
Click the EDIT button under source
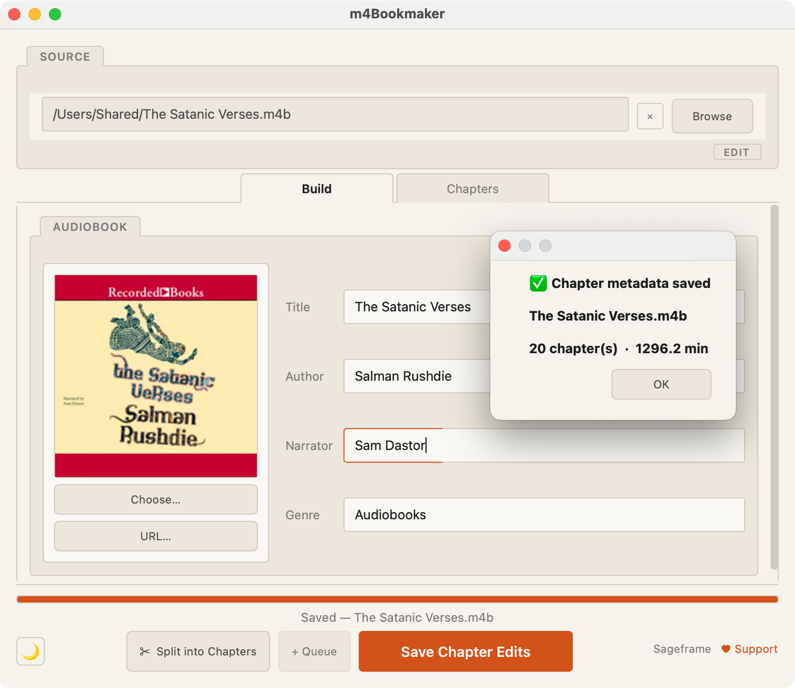(737, 152)
